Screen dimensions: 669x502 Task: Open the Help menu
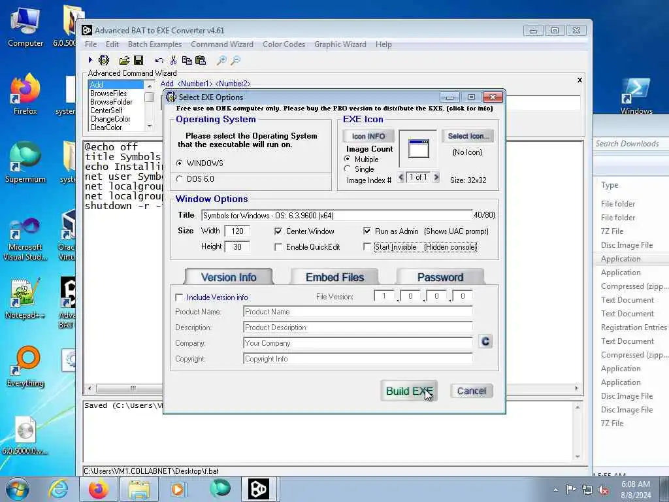tap(383, 44)
